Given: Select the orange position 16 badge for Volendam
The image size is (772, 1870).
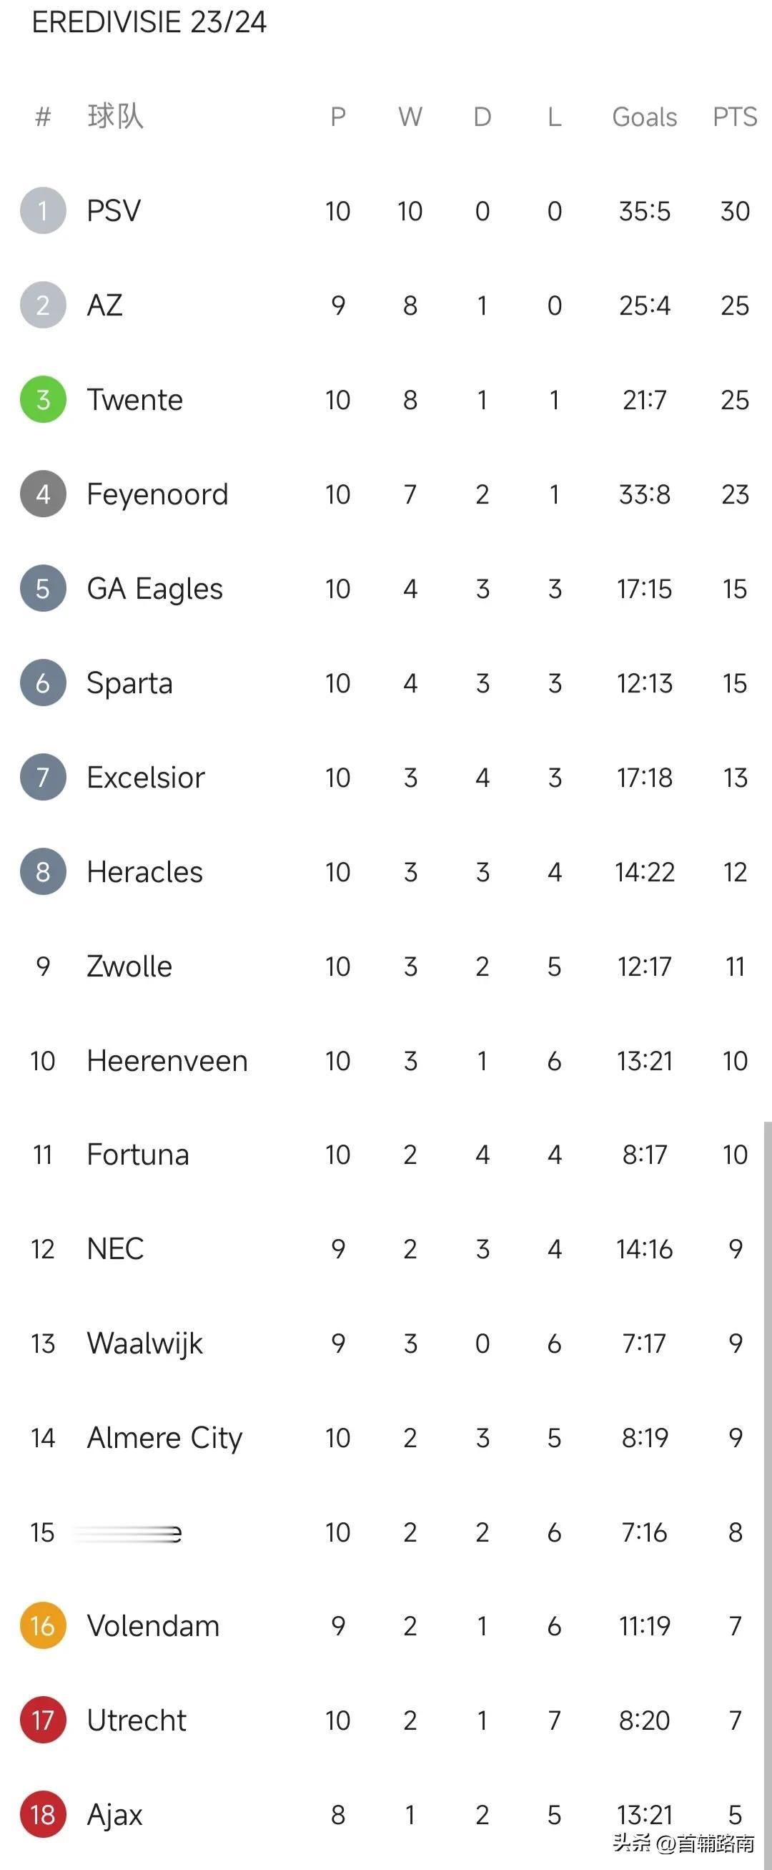Looking at the screenshot, I should pyautogui.click(x=43, y=1625).
